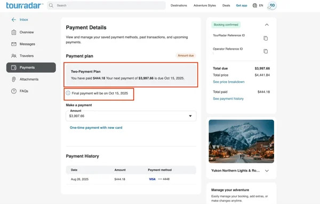Expand the Yukon Northern Lights tour details
This screenshot has height=204, width=320.
267,171
